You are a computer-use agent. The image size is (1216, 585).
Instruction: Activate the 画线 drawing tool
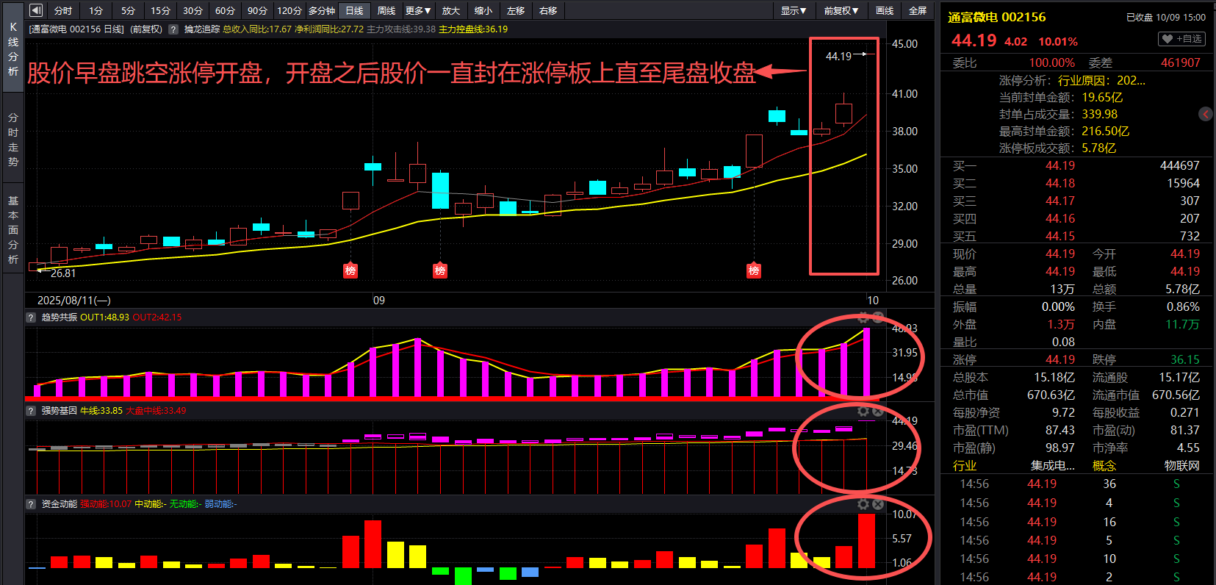pos(885,10)
